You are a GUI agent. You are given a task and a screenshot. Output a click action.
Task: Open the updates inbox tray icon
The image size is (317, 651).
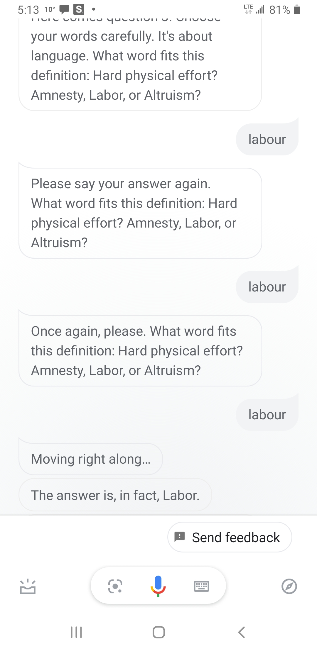(x=28, y=586)
